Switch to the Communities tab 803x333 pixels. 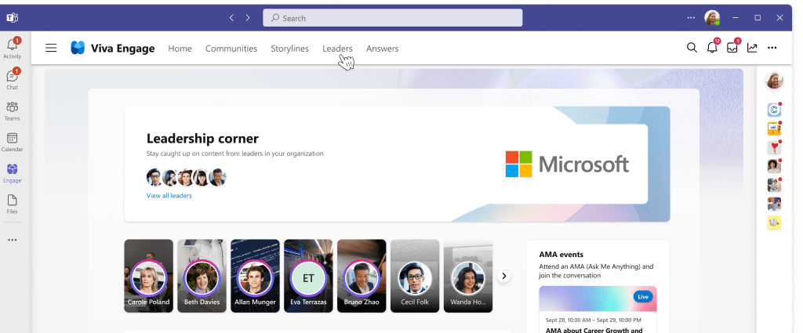(231, 49)
